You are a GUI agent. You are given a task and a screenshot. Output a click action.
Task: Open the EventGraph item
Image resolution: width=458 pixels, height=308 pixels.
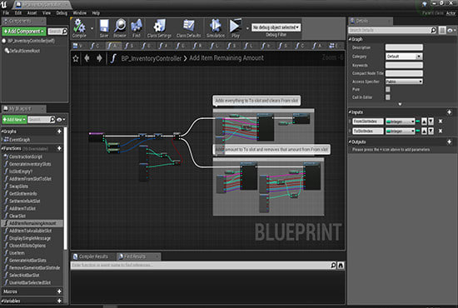point(19,140)
